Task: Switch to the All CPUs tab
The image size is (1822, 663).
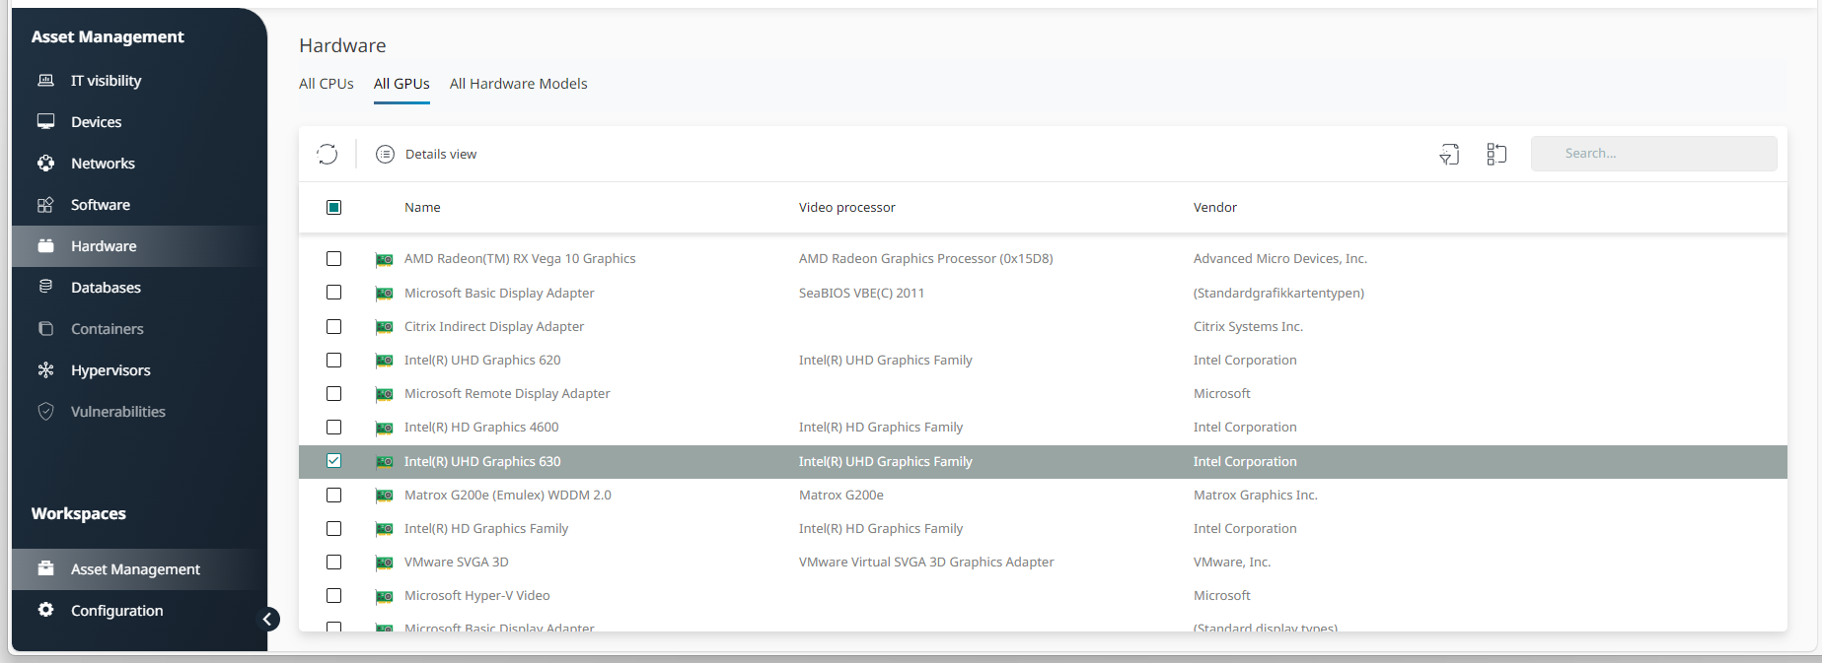Action: tap(326, 84)
